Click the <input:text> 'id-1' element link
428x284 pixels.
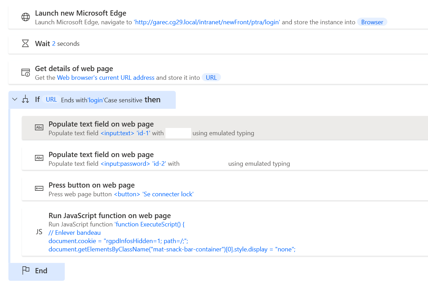coord(125,133)
